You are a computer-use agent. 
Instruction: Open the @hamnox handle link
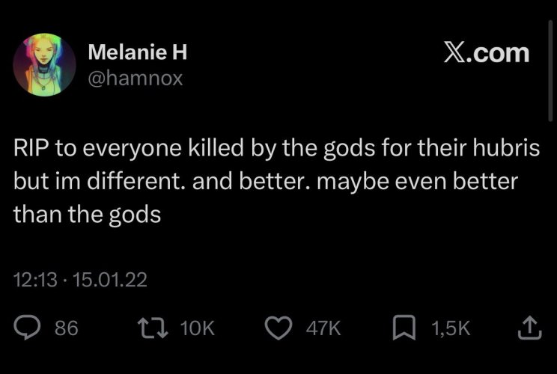pyautogui.click(x=136, y=79)
